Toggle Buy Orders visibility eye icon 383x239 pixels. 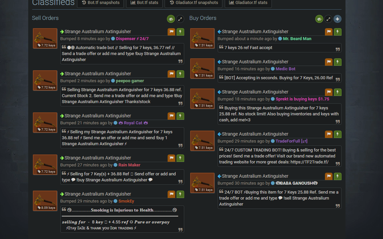click(x=319, y=19)
